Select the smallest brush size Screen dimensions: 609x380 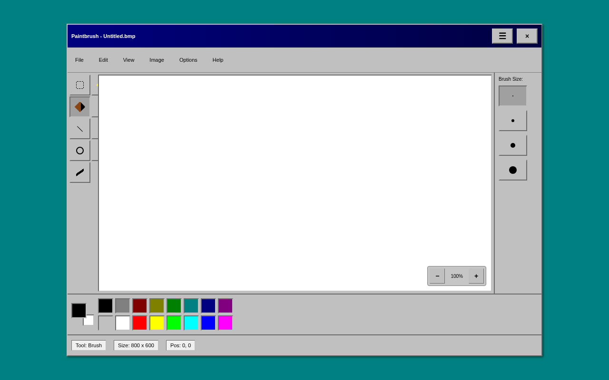[512, 95]
